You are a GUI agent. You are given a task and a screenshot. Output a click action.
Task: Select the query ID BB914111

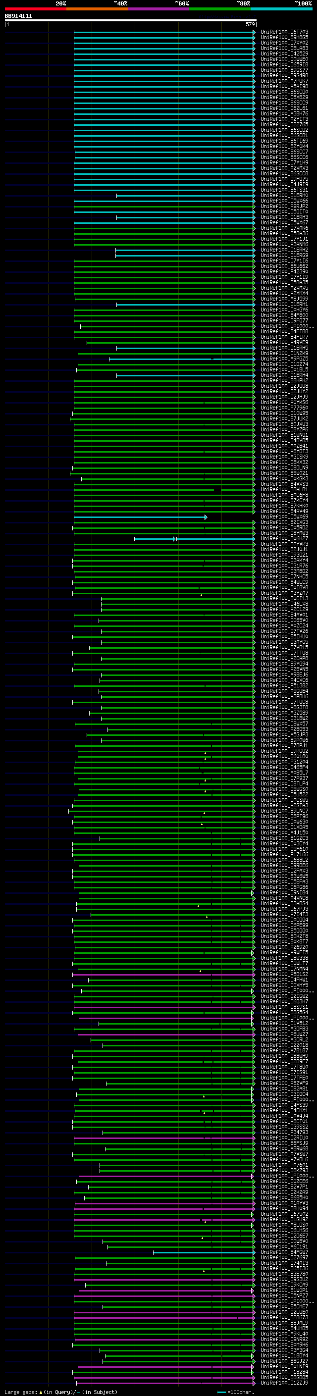[x=18, y=16]
